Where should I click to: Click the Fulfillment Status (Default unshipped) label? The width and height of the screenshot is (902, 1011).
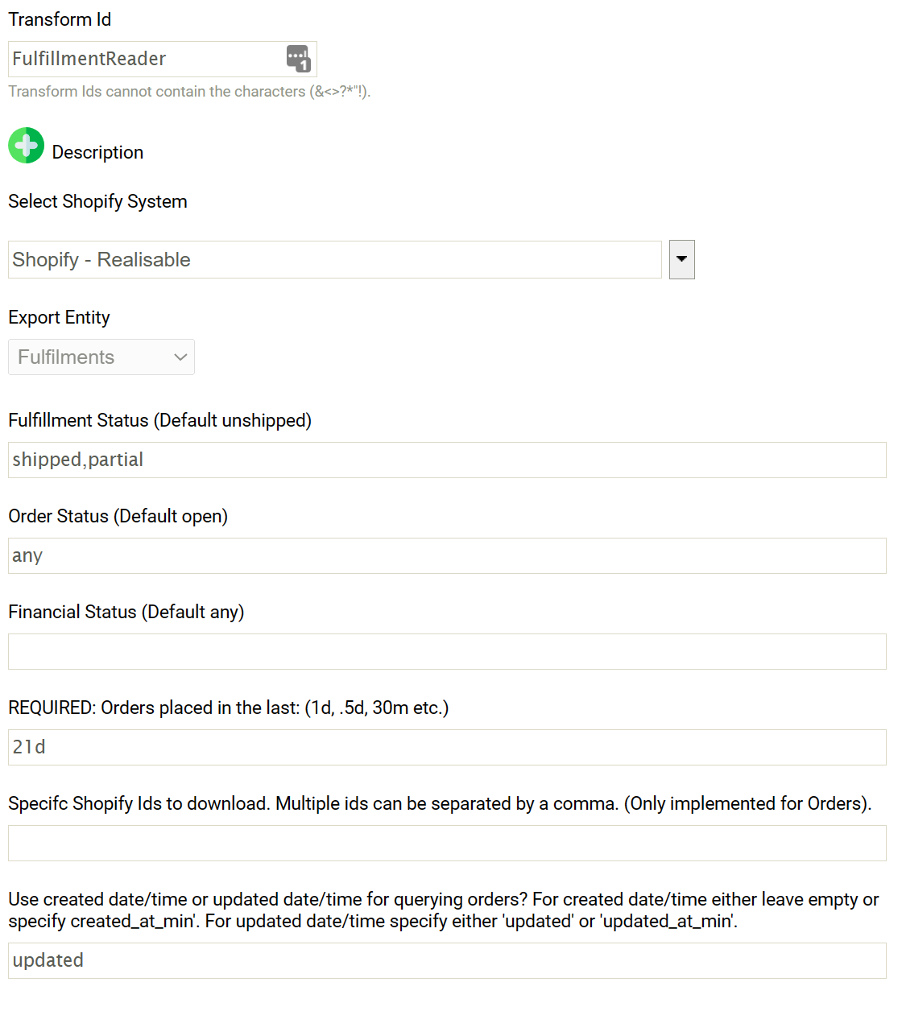[159, 420]
